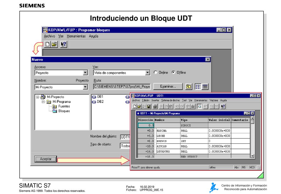This screenshot has width=281, height=194.
Task: Click the Bloques folder icon in tree
Action: click(55, 111)
